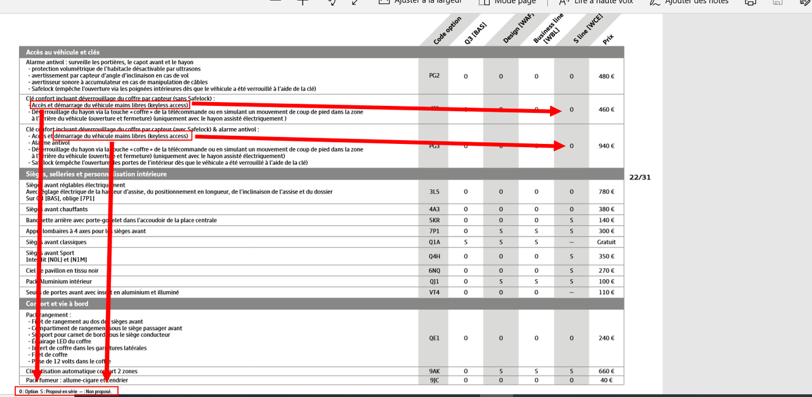Click the full screen arrows icon
Screen dimensions: 812x397
tap(355, 2)
